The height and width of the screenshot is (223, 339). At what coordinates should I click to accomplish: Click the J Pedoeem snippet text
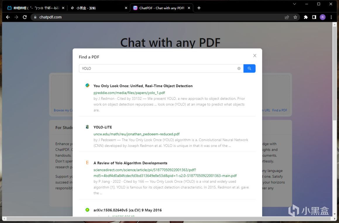tap(171, 143)
